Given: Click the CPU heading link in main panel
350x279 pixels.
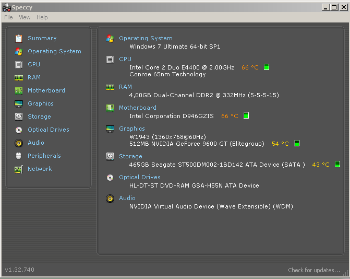Looking at the screenshot, I should tap(125, 59).
